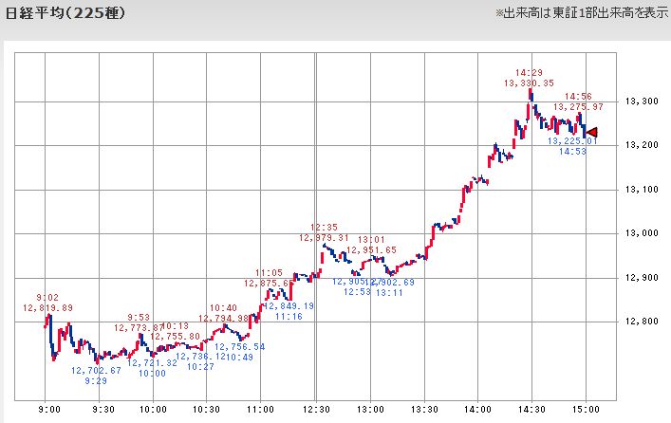
Task: Select the 9:02 high label 12,819.89
Action: tap(47, 307)
